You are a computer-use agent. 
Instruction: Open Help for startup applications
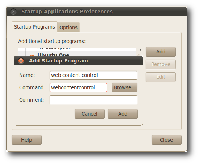tap(26, 140)
